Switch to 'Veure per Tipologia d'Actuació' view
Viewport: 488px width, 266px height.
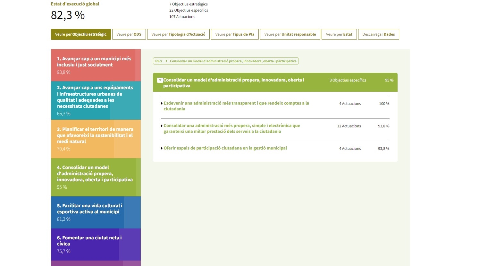tap(178, 34)
